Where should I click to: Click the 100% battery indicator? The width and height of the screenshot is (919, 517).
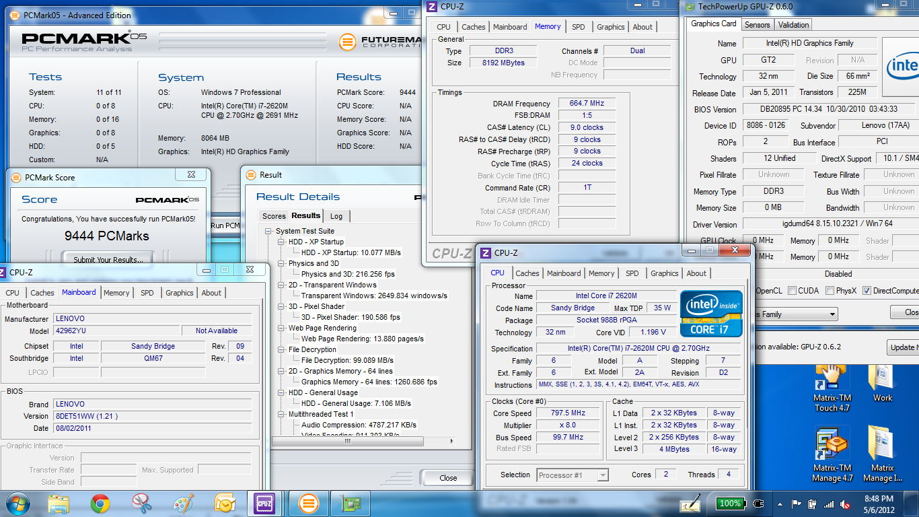tap(729, 504)
